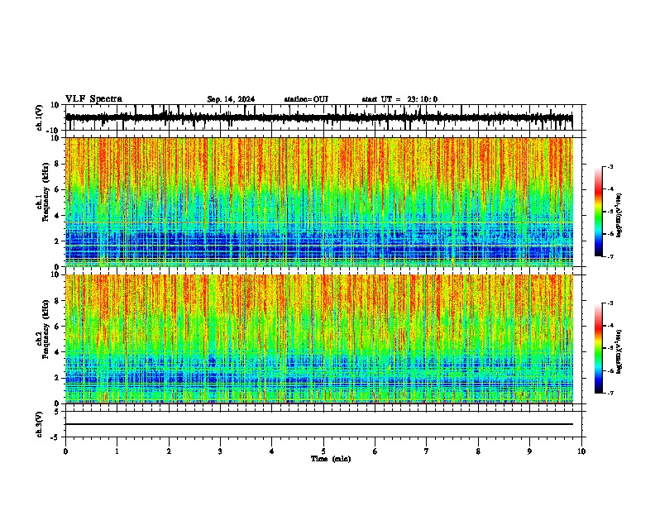Click time axis tick label "10"
The image size is (655, 506).
pyautogui.click(x=581, y=451)
